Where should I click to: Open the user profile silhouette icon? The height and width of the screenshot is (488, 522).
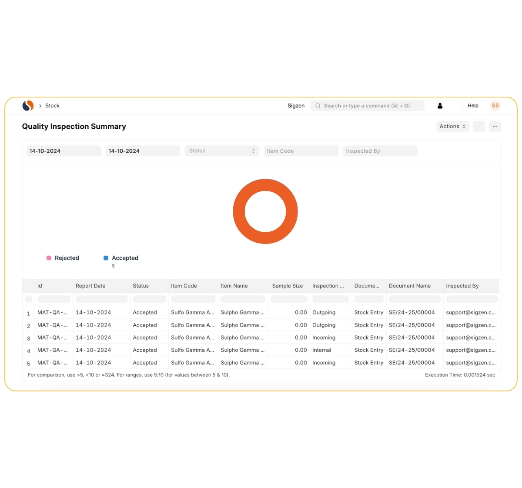click(440, 106)
